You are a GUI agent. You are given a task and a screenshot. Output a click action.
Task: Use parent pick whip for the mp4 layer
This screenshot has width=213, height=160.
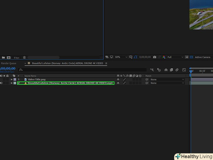(x=147, y=83)
